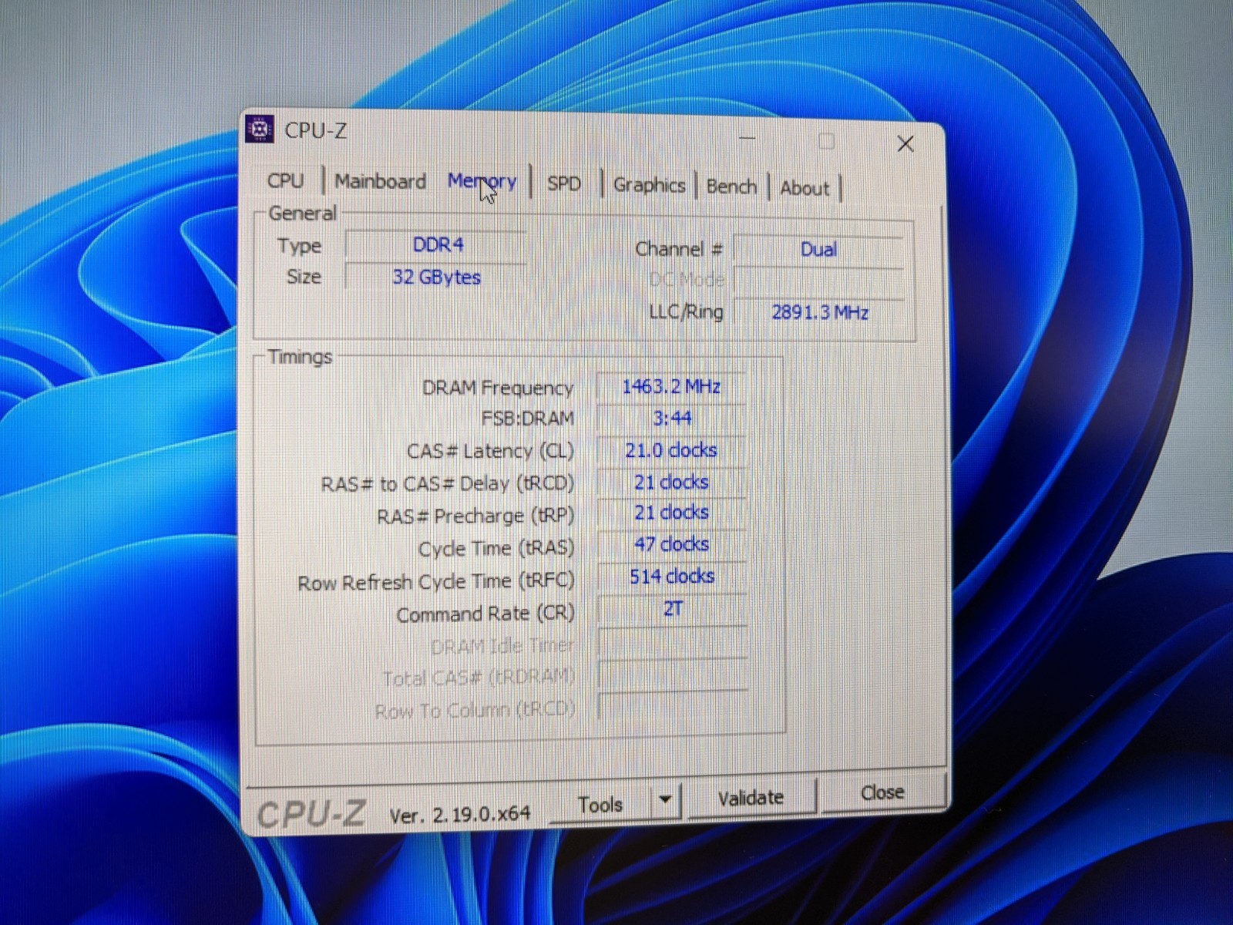Switch to the CPU tab

coord(285,180)
